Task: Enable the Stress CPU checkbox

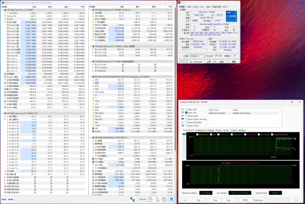Action: 186,109
